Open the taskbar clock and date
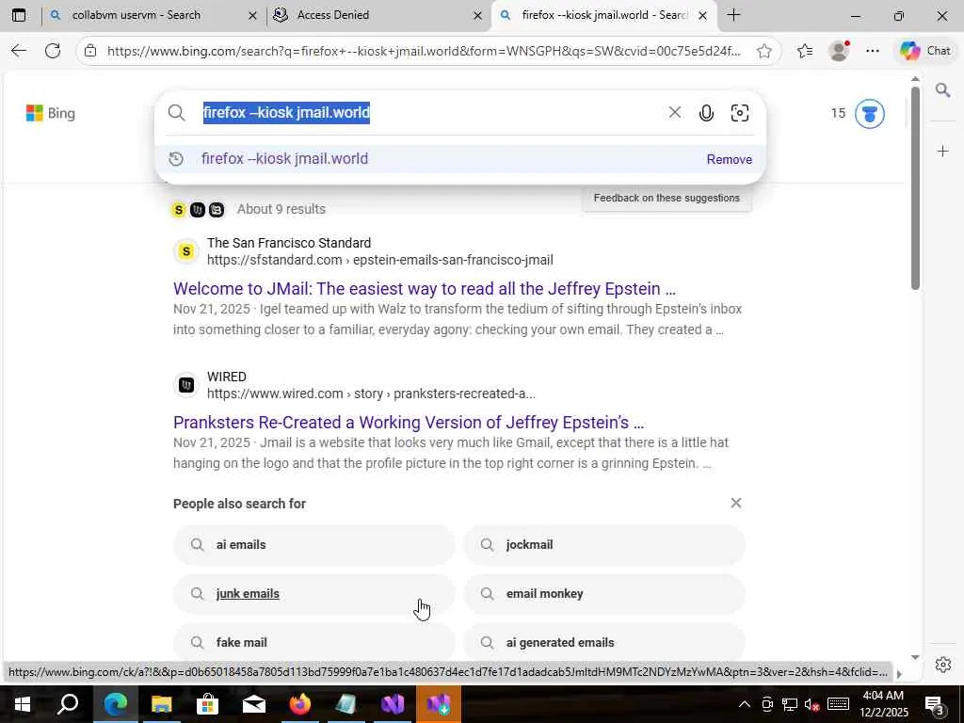This screenshot has height=723, width=964. [x=885, y=704]
